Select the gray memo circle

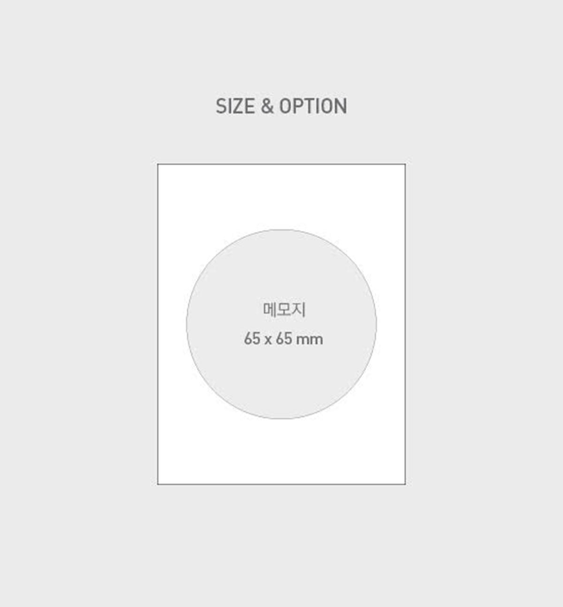coord(281,376)
